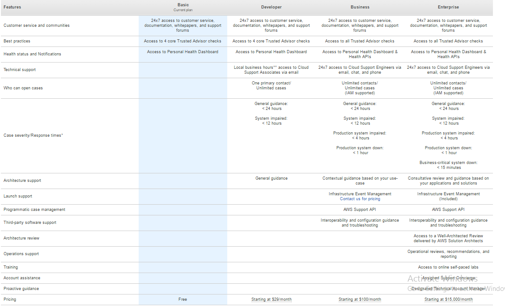Click the Enterprise plan column header
The image size is (505, 307).
coord(448,7)
